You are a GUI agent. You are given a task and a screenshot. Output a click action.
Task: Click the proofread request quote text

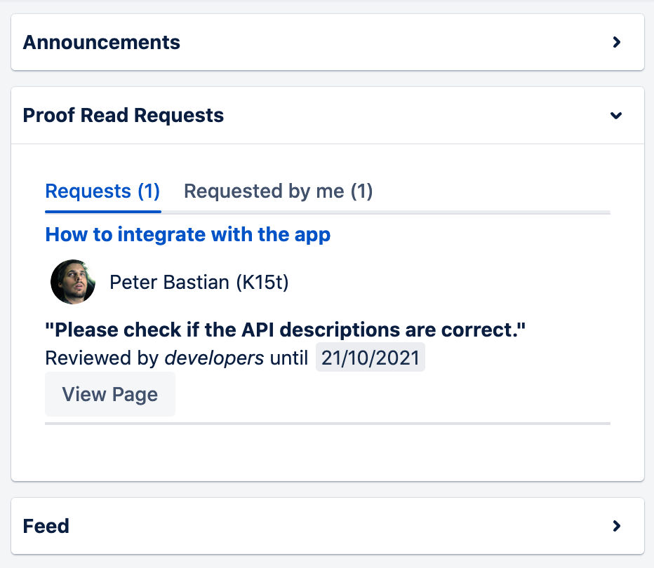point(286,330)
